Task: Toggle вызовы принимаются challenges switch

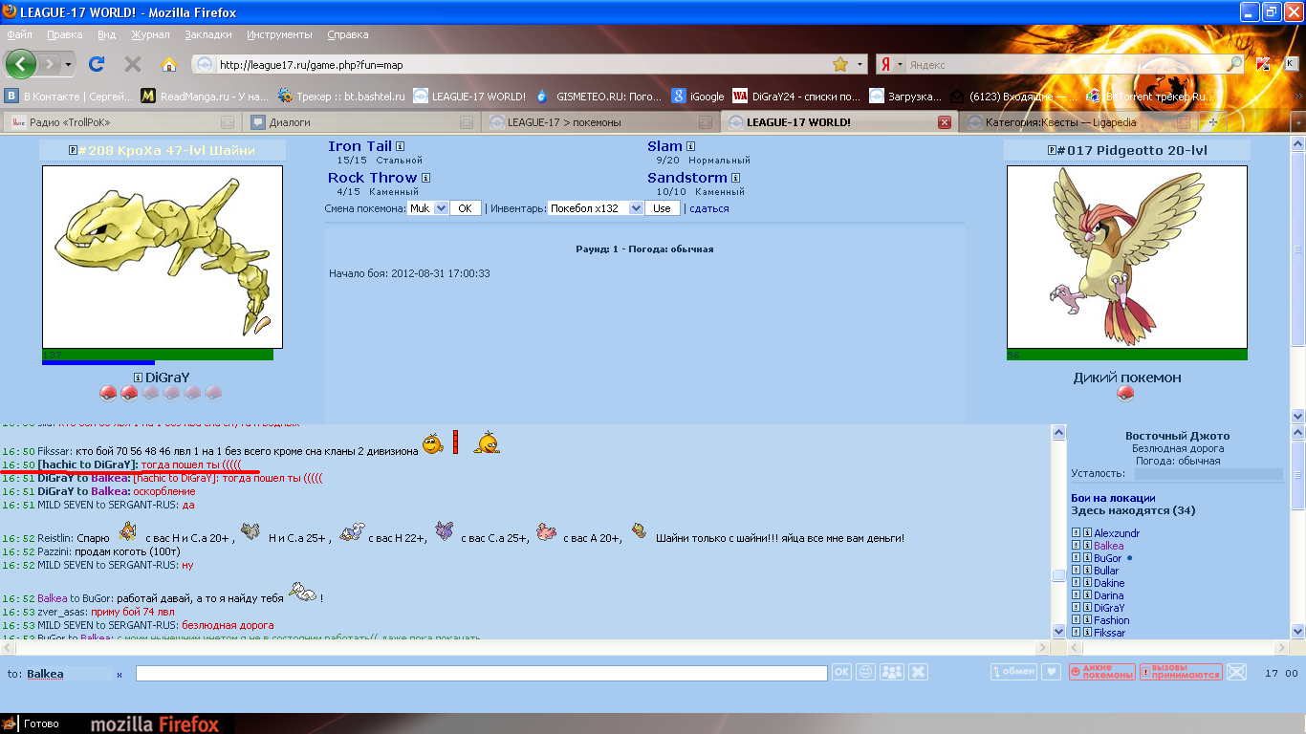Action: click(1181, 672)
